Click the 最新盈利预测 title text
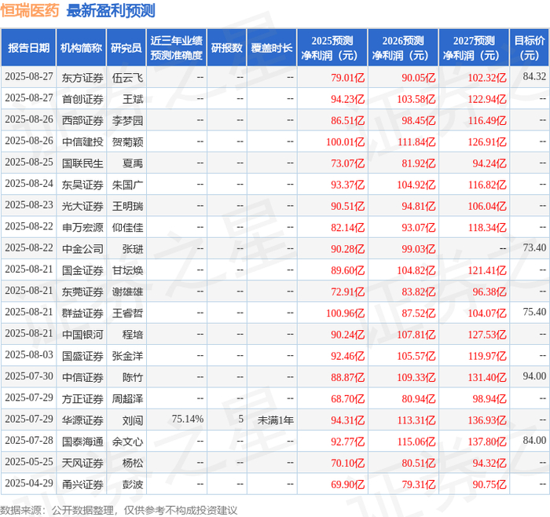550x517 pixels. coord(111,10)
